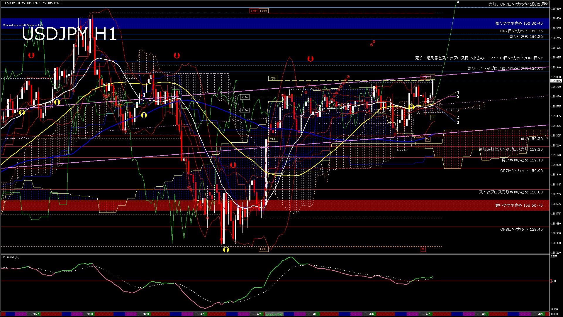Click the YDO yesterday-open label

245,109
